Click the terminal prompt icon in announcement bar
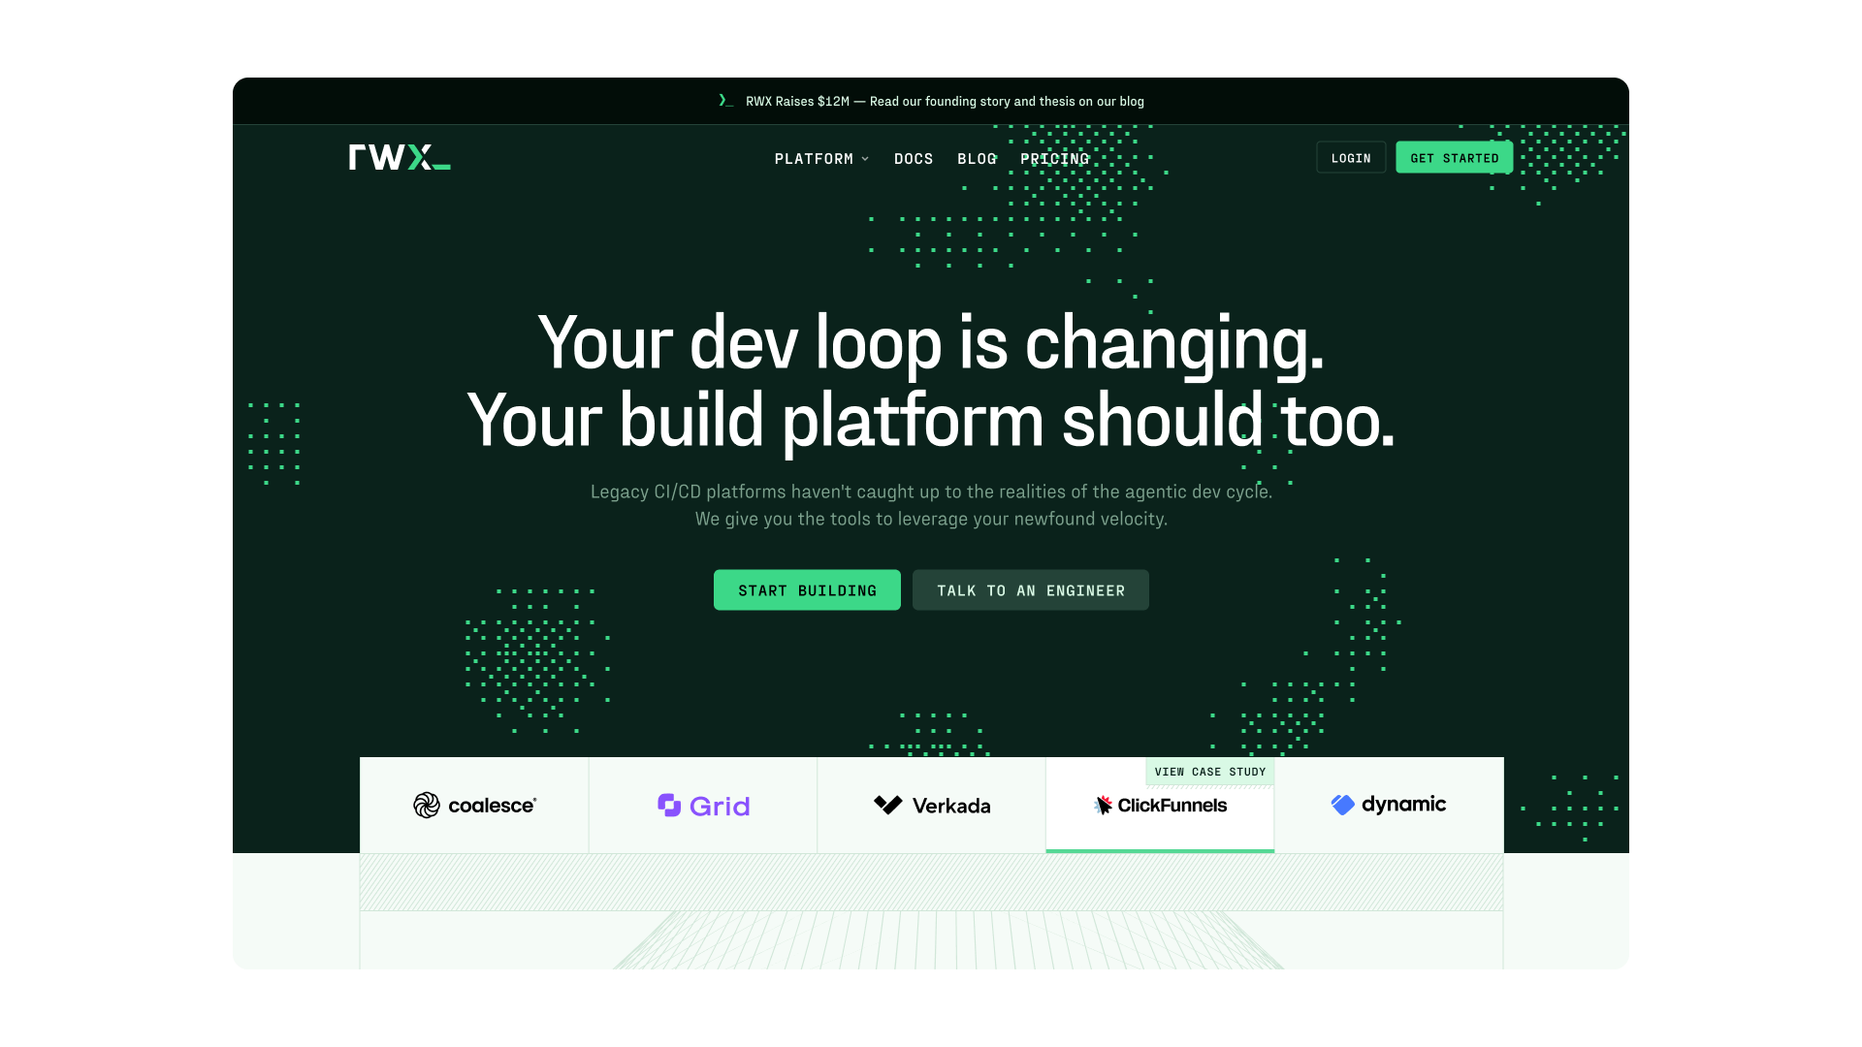The width and height of the screenshot is (1862, 1047). tap(725, 101)
